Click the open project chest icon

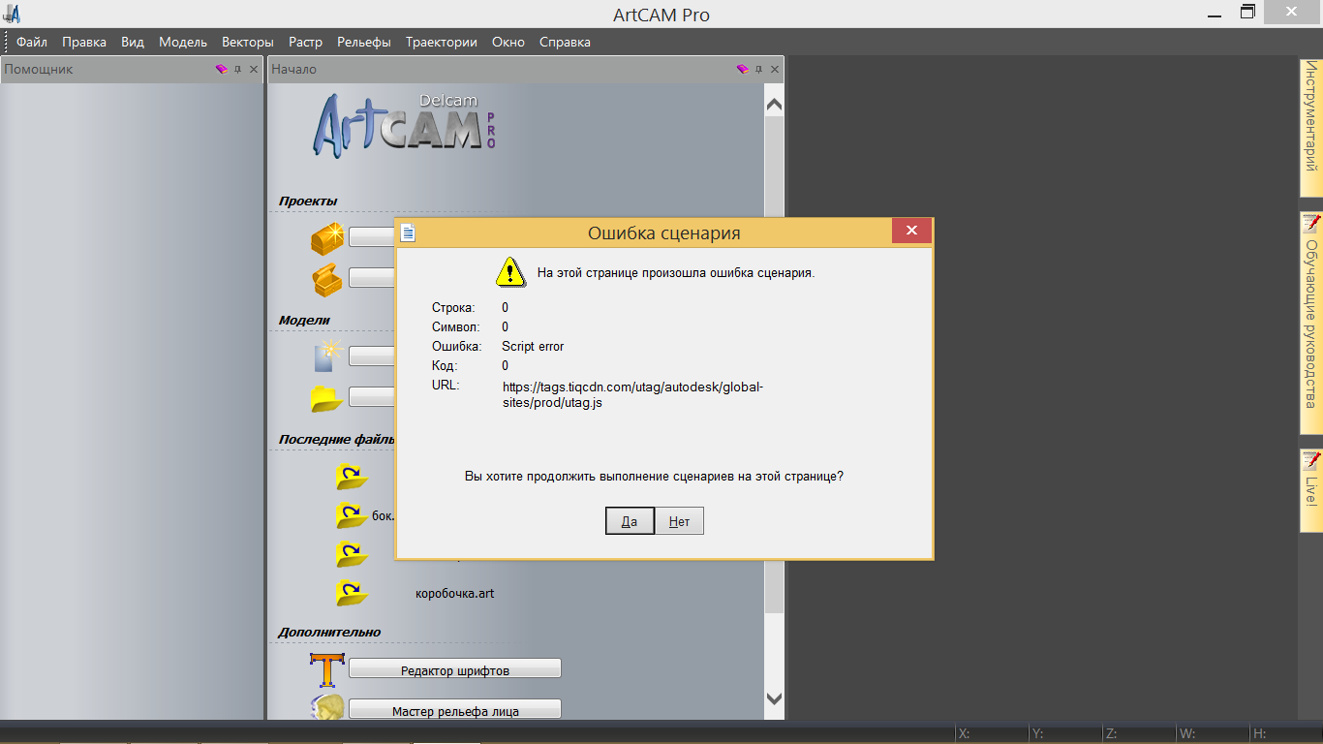(x=326, y=279)
